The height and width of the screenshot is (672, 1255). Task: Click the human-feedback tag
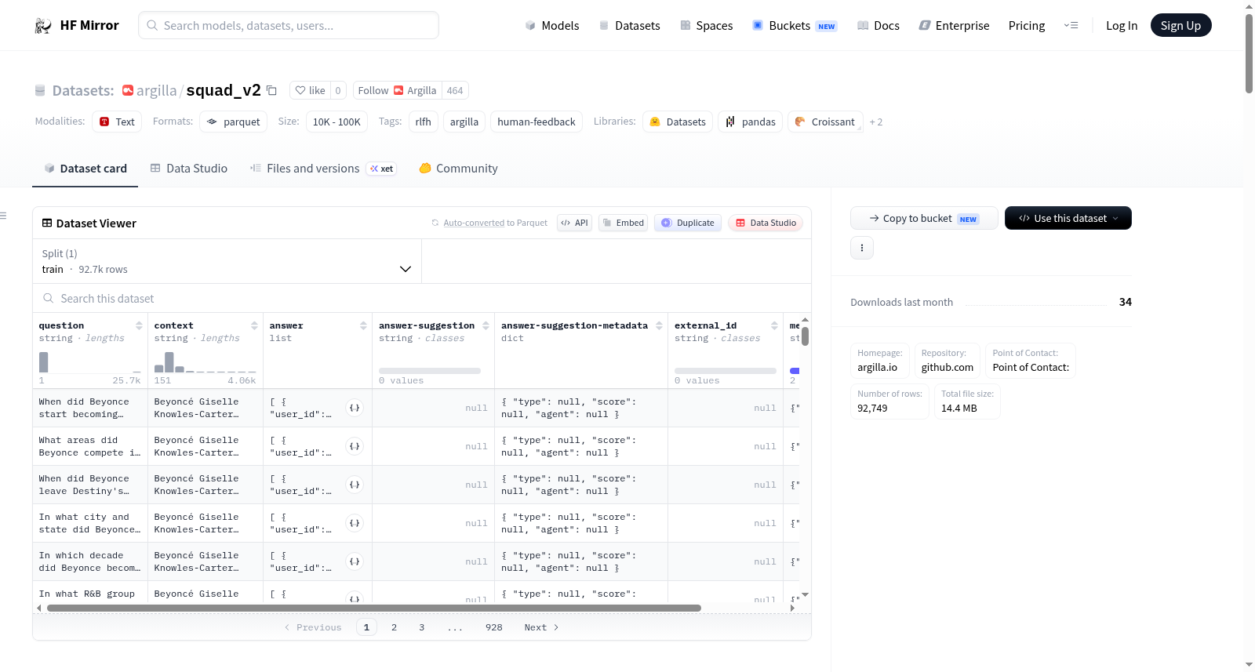click(x=537, y=122)
